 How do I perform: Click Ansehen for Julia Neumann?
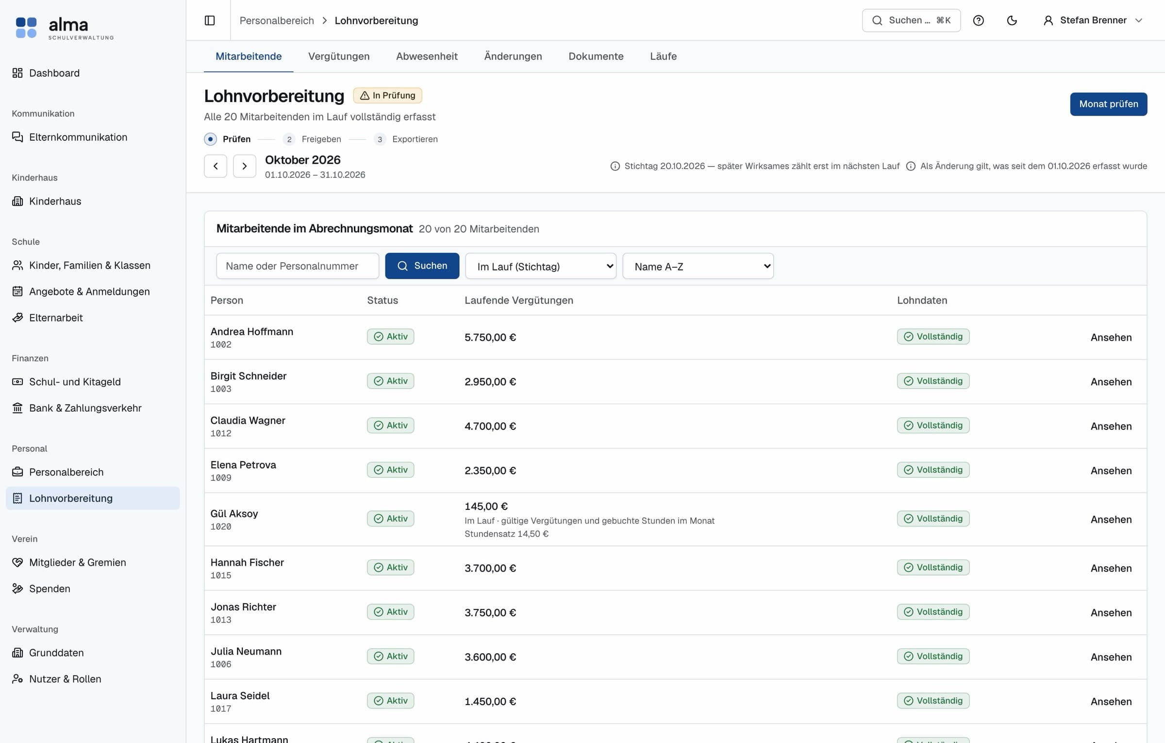[1111, 657]
